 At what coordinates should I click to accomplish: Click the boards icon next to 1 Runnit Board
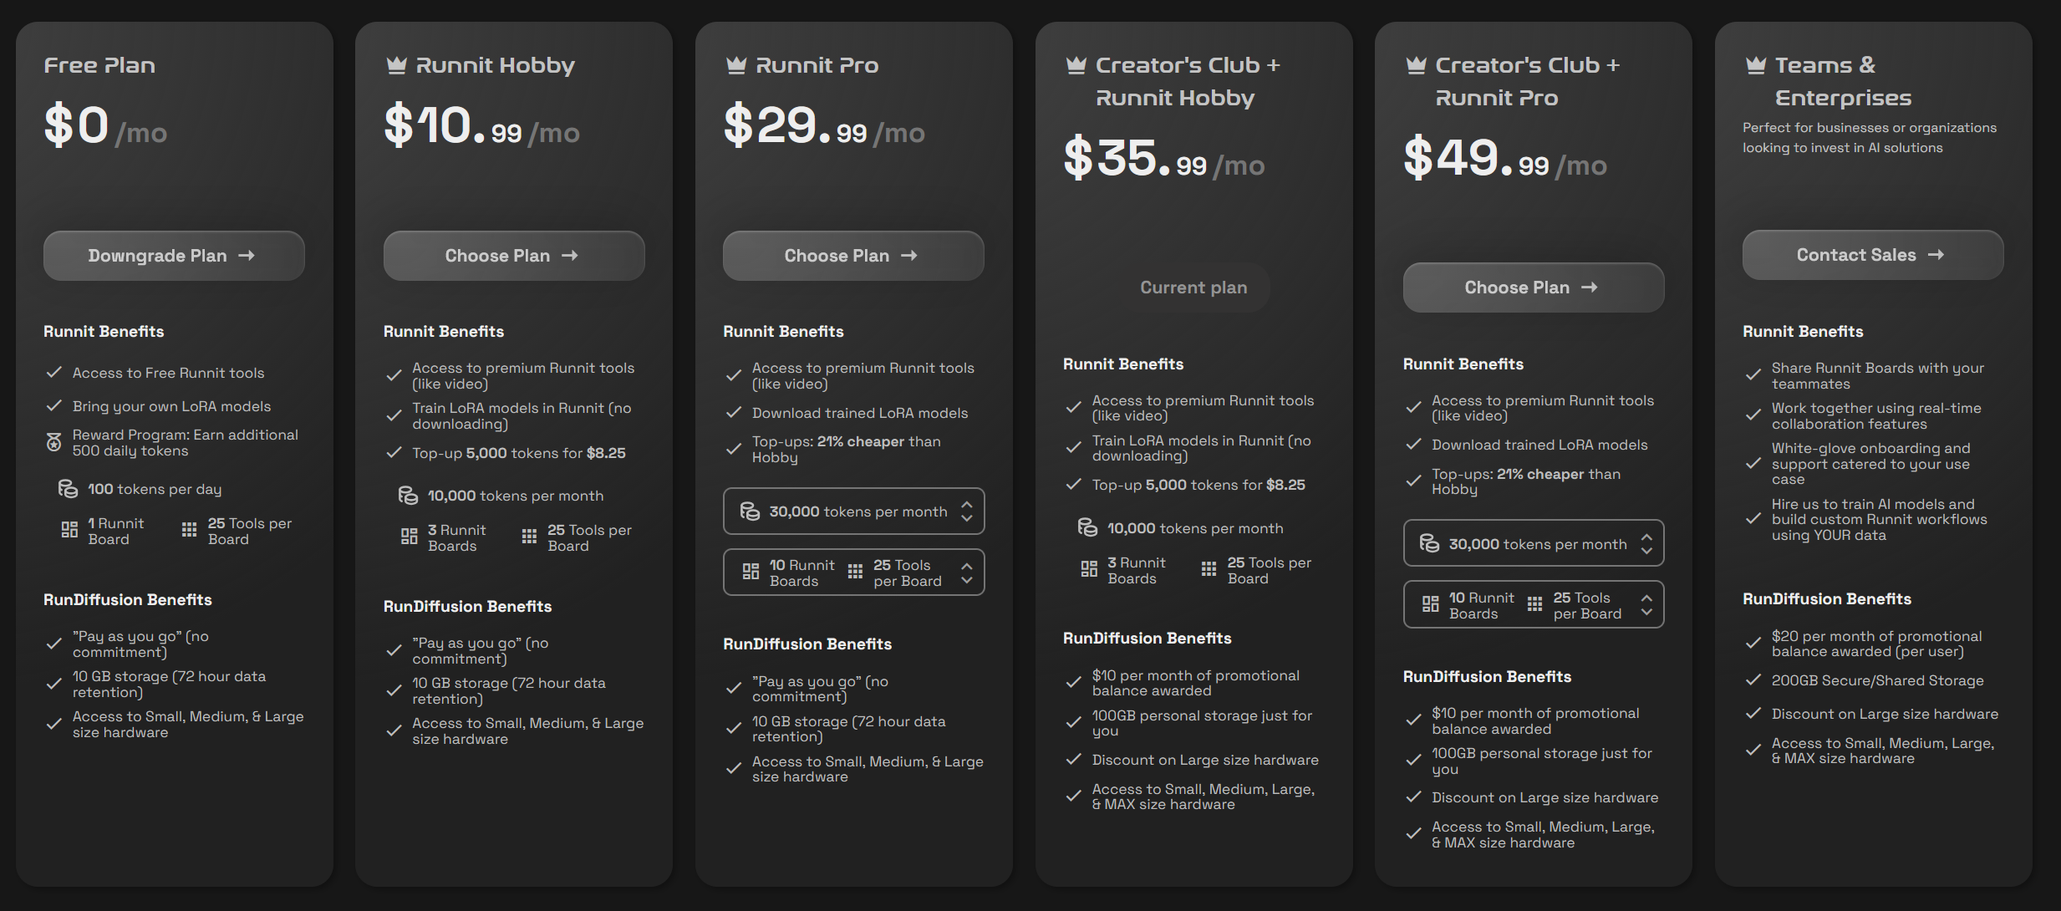[69, 530]
